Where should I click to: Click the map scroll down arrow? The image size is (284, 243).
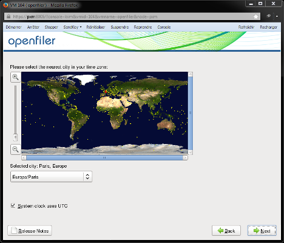[x=190, y=152]
